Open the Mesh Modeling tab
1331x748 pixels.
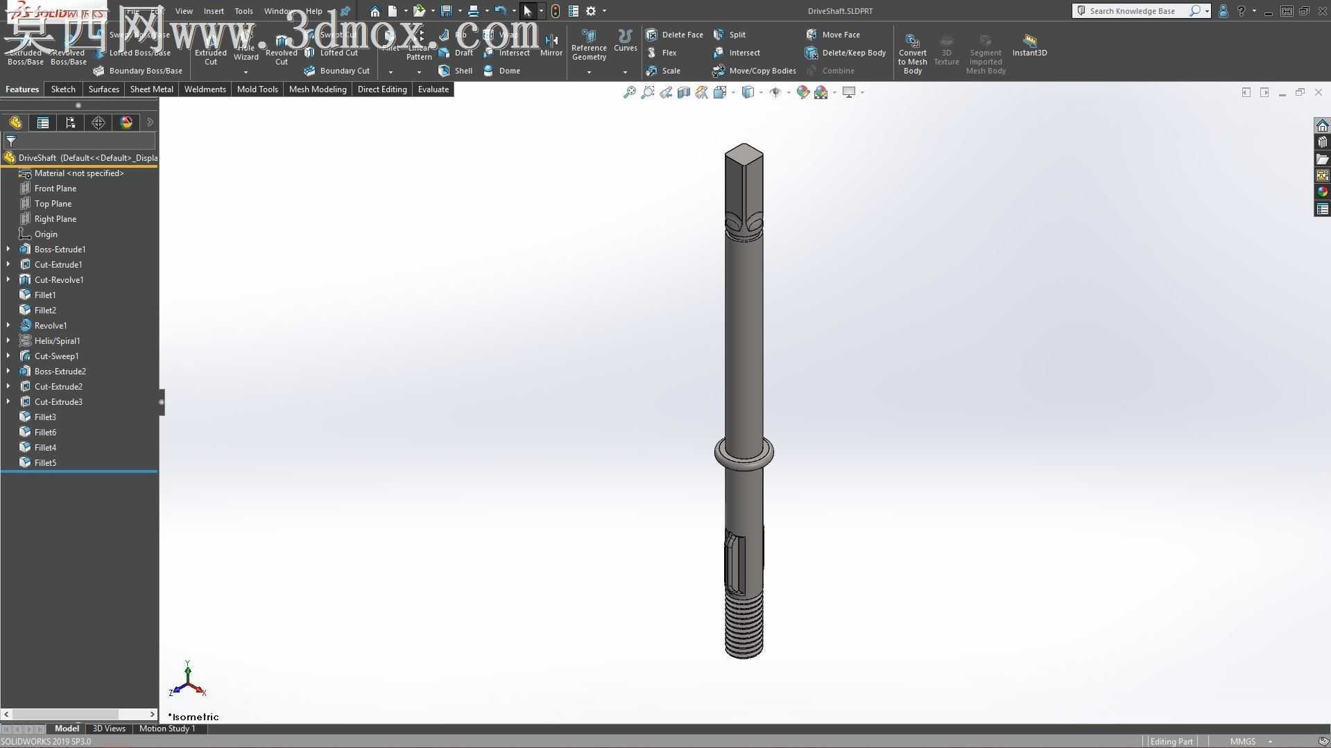[x=318, y=89]
